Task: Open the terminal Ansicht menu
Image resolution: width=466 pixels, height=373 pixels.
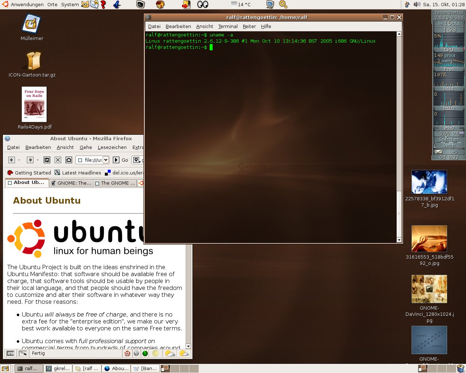Action: tap(205, 26)
